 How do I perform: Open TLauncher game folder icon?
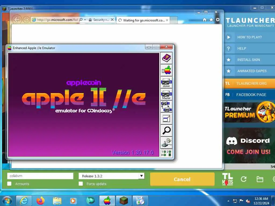coord(260,179)
